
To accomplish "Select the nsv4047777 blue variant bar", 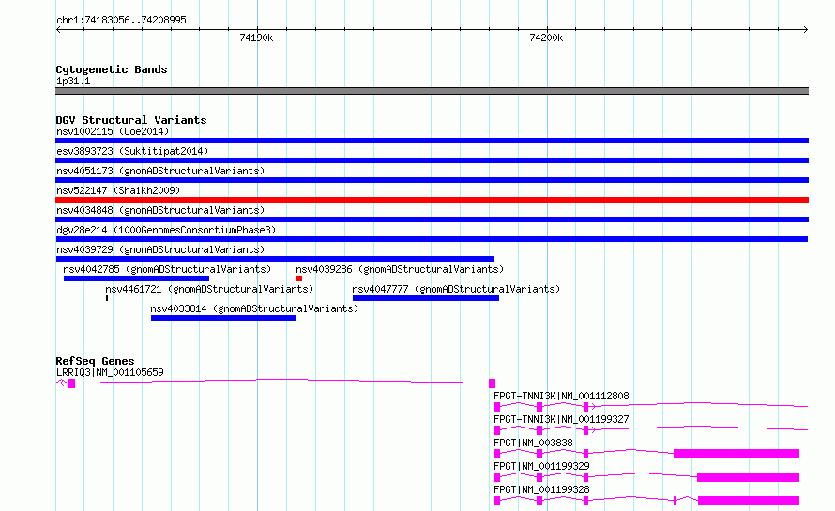I will 426,298.
